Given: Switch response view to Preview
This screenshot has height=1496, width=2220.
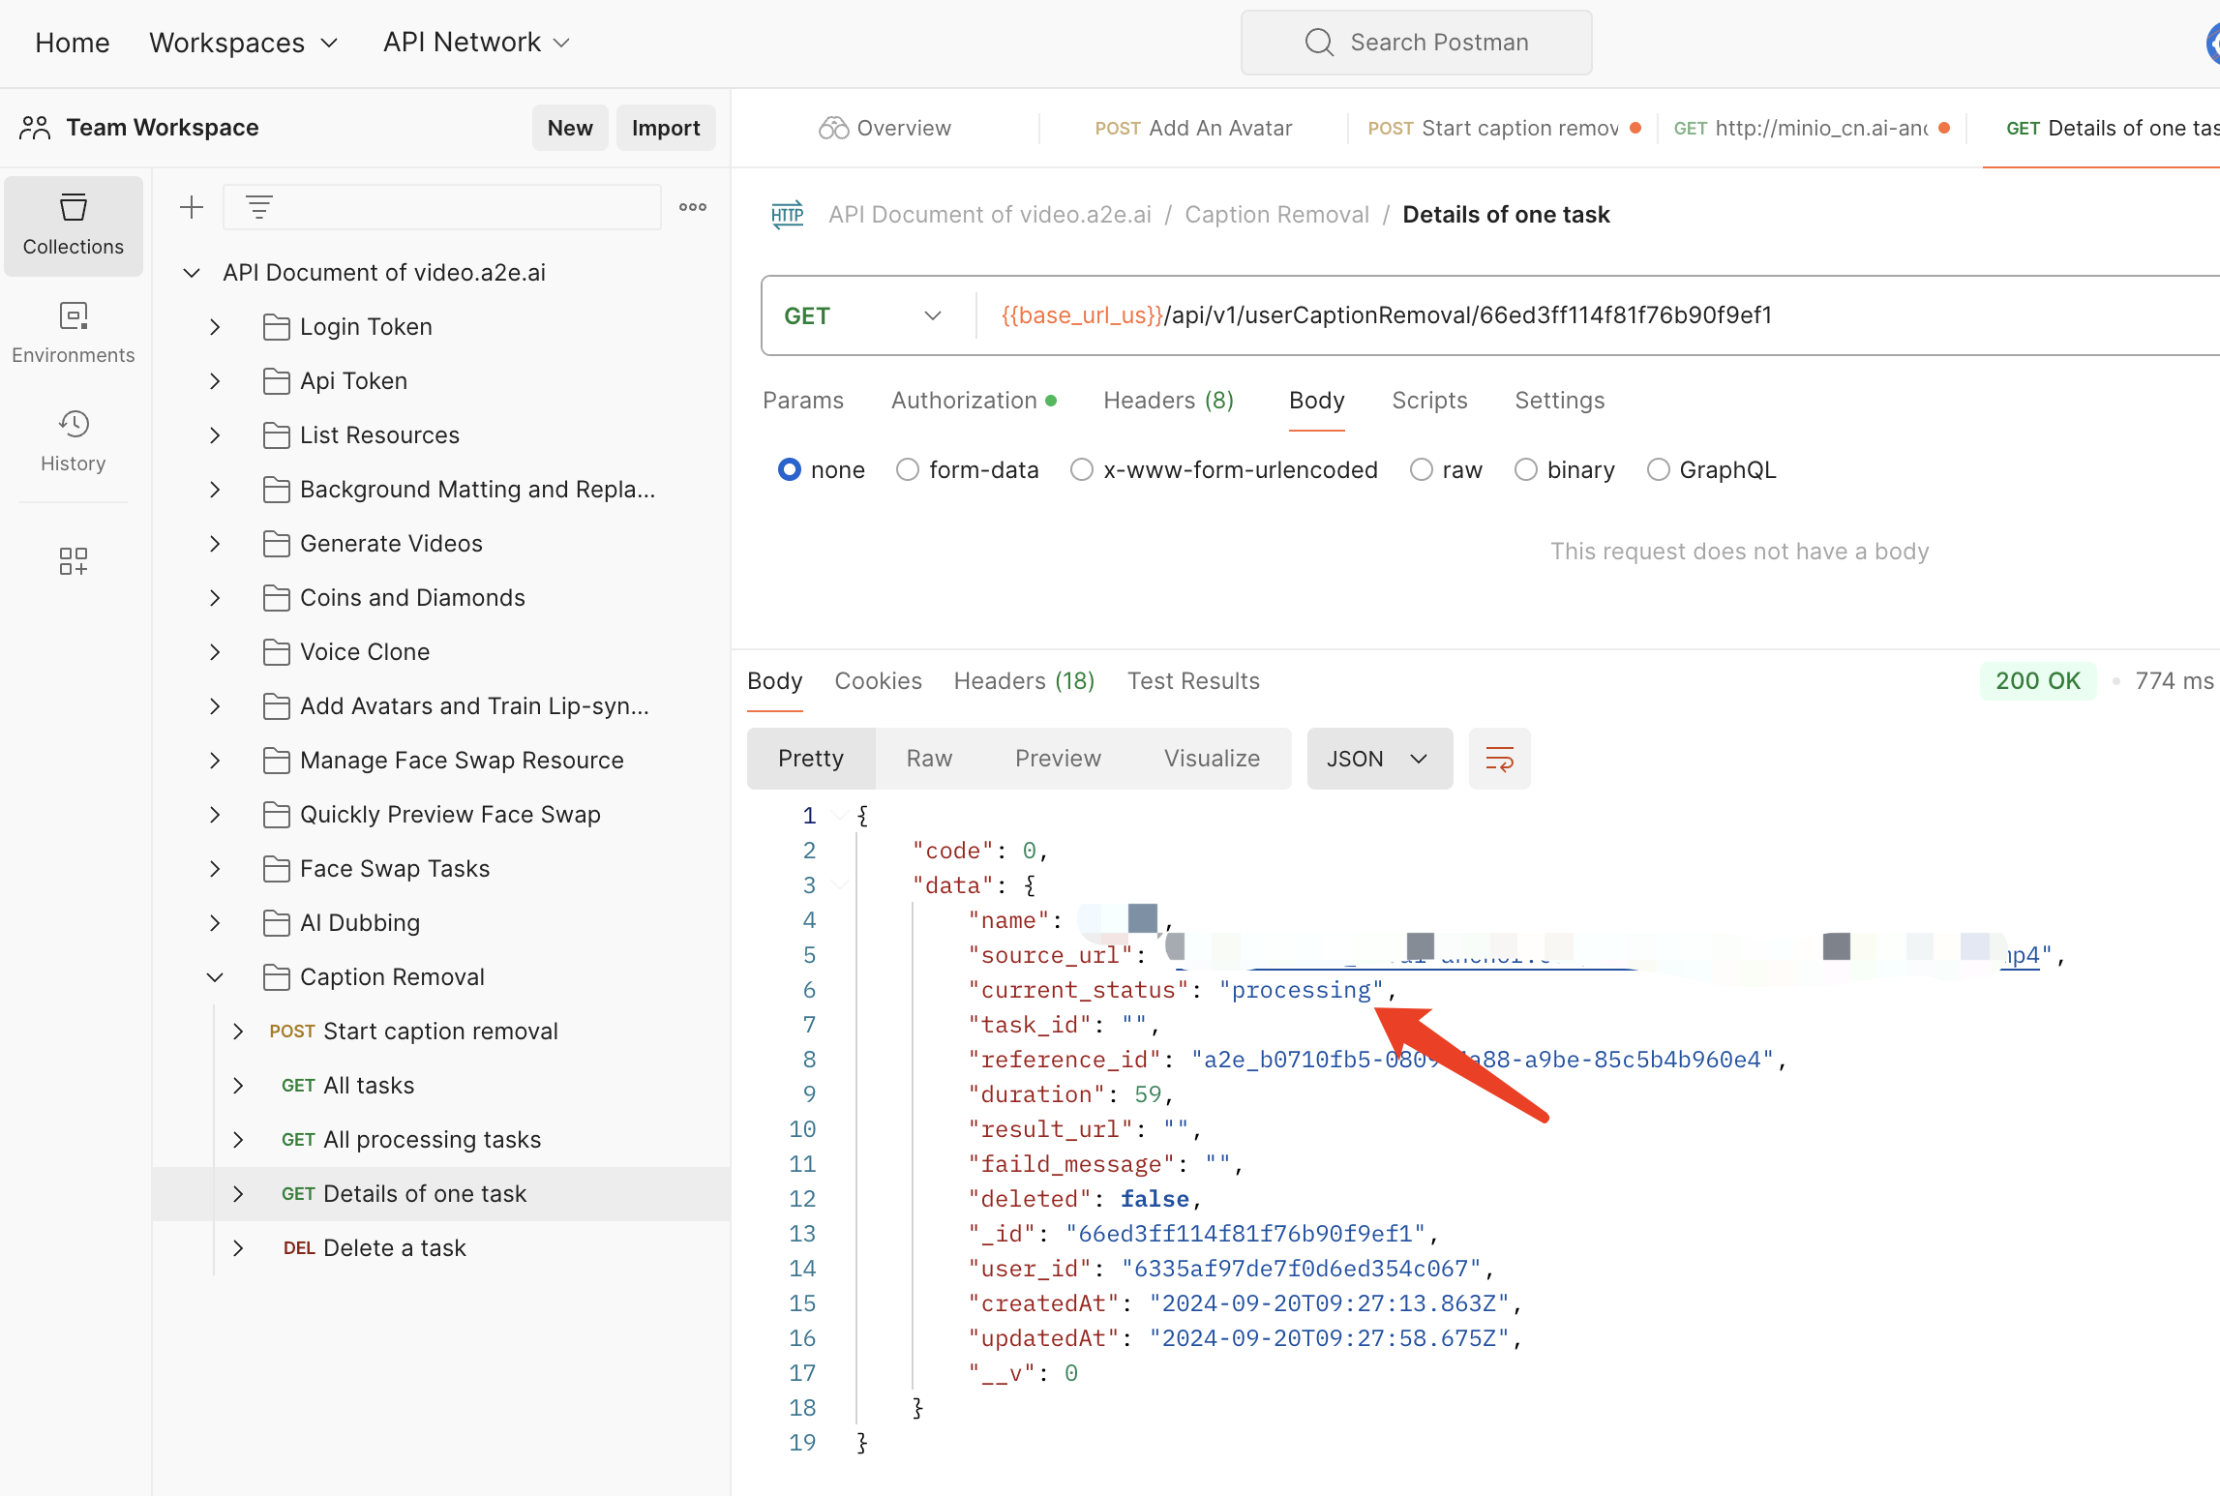Looking at the screenshot, I should [x=1058, y=759].
